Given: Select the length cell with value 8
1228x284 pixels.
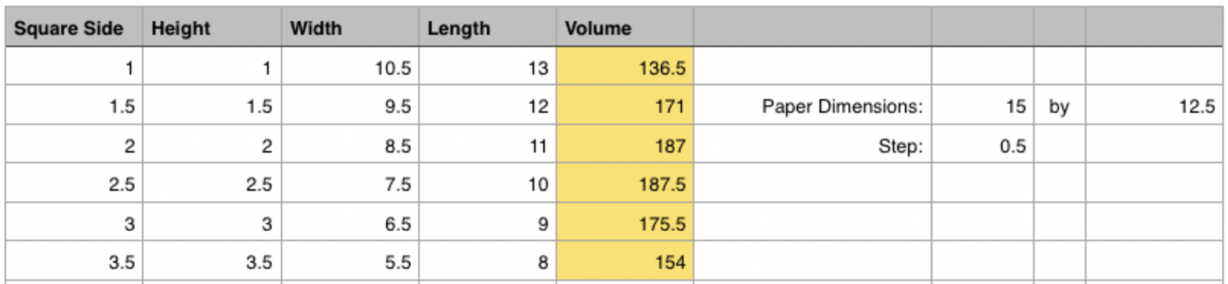Looking at the screenshot, I should pos(487,262).
